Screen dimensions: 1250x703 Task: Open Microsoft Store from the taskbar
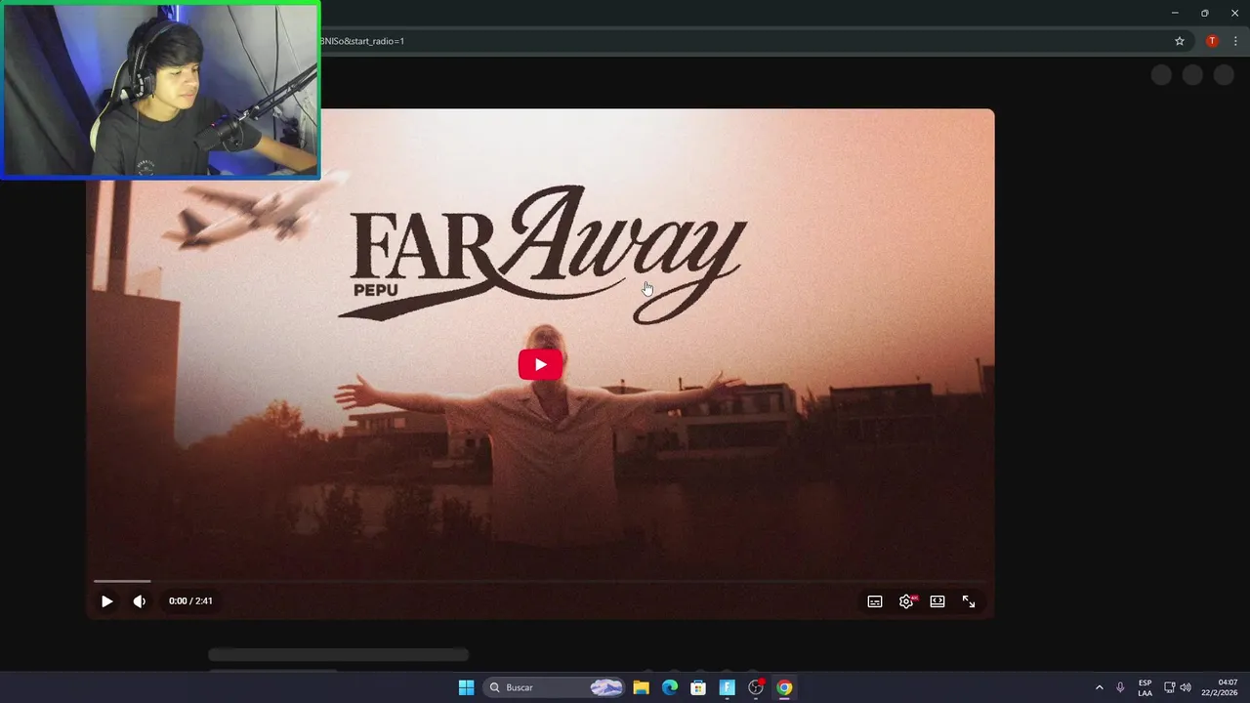tap(698, 687)
